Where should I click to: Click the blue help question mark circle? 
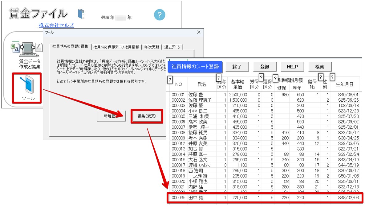[x=160, y=15]
